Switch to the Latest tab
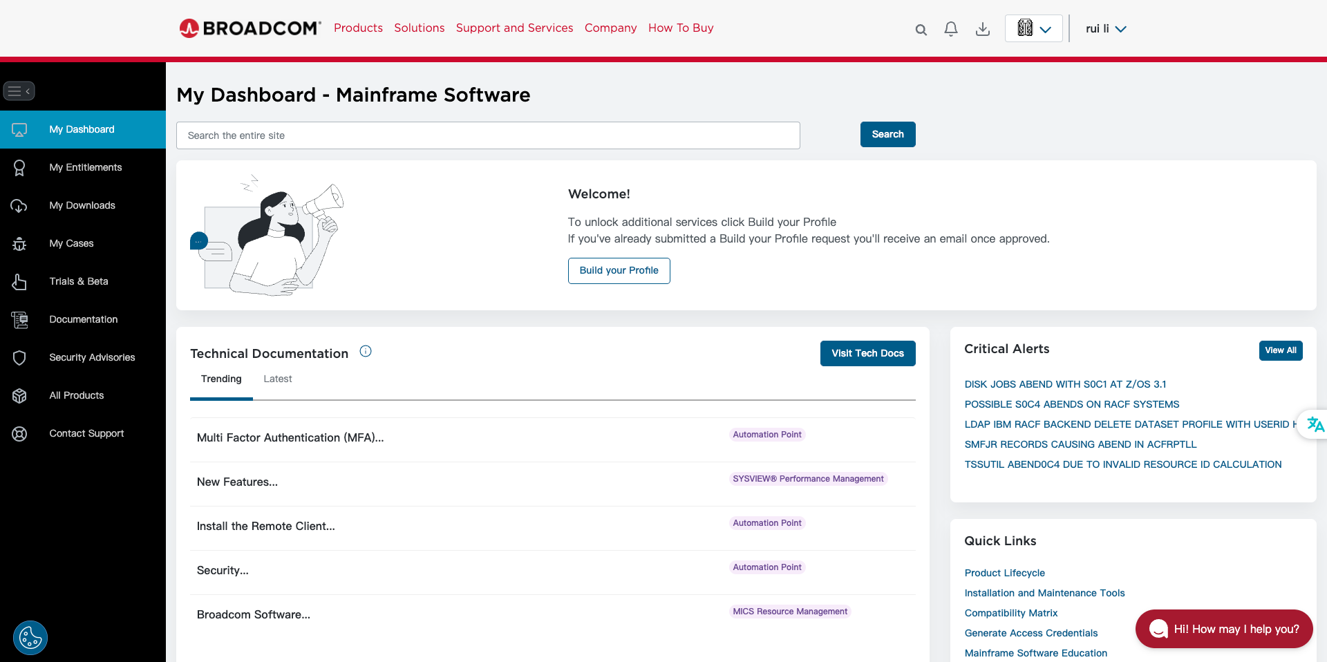Image resolution: width=1327 pixels, height=662 pixels. coord(278,379)
